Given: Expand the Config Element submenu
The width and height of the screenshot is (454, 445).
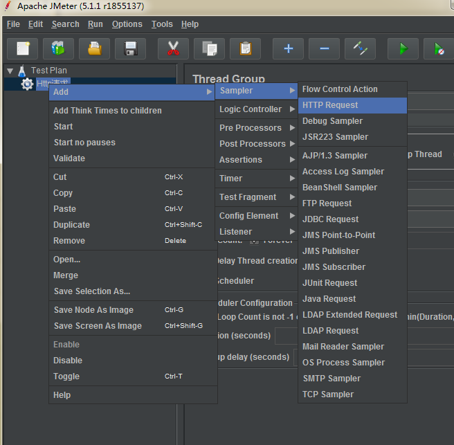Looking at the screenshot, I should point(256,216).
